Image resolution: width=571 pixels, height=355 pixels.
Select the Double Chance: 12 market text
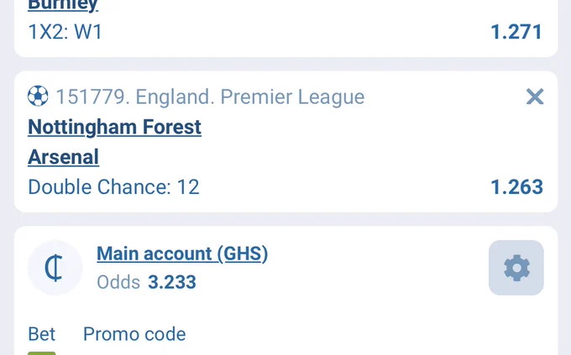point(113,187)
